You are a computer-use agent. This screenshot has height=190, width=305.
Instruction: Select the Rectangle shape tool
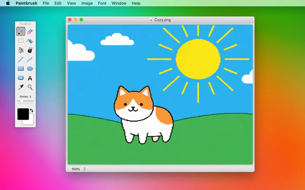click(21, 69)
